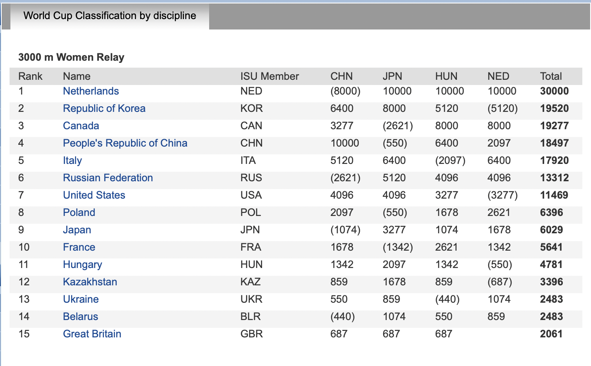
Task: Select the World Cup Classification by discipline tab
Action: coord(110,16)
